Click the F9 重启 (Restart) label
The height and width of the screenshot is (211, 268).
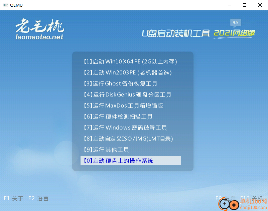tap(226, 198)
